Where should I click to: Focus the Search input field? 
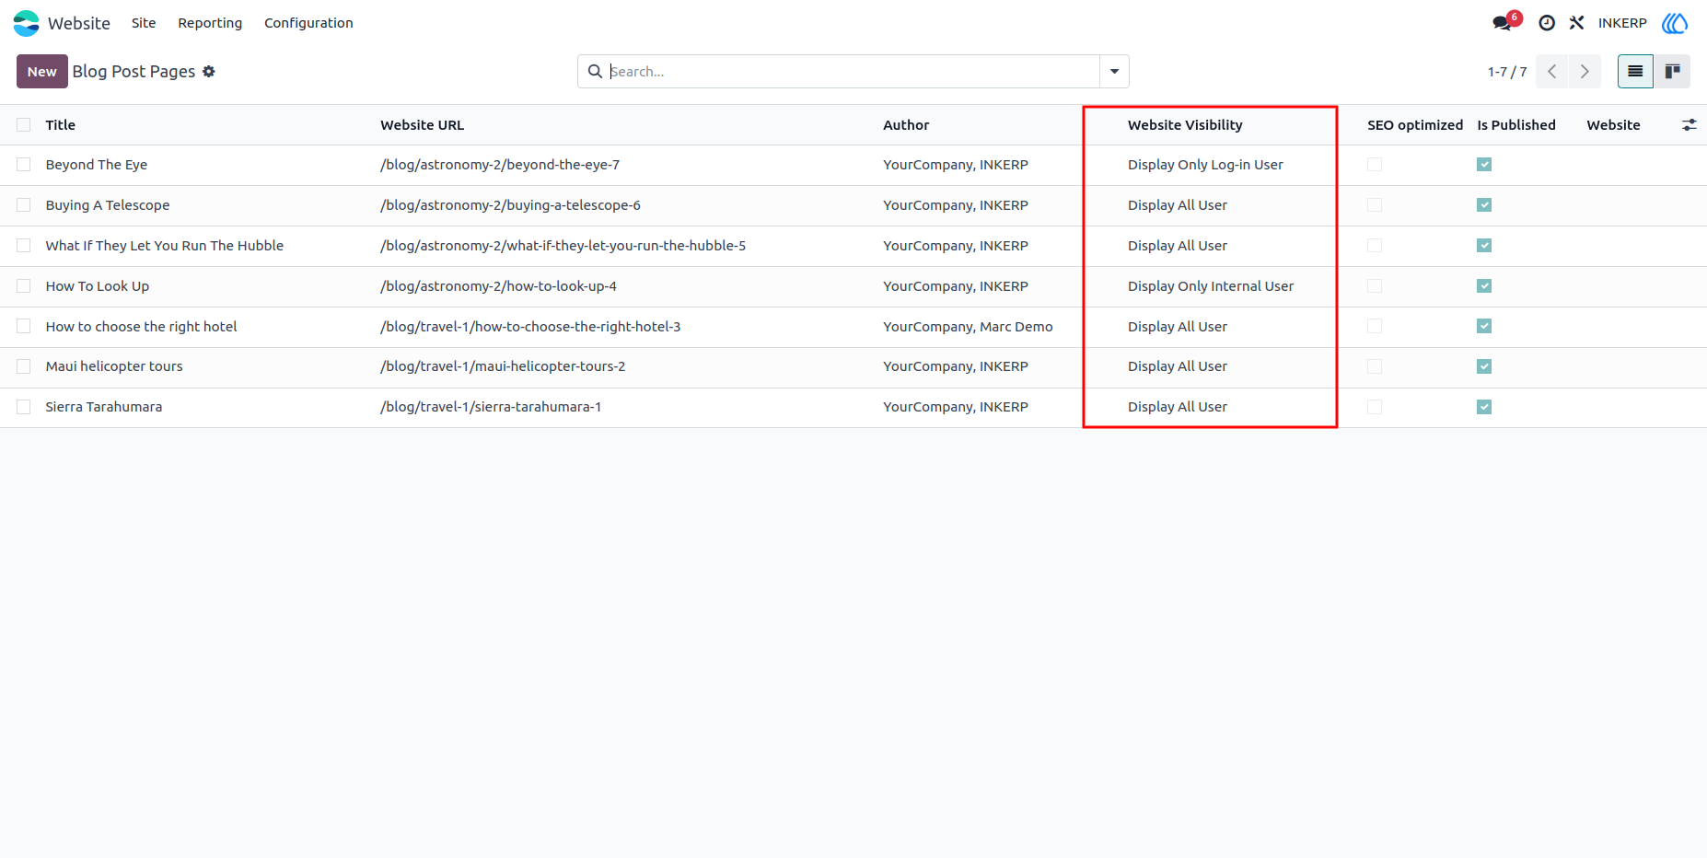[853, 72]
